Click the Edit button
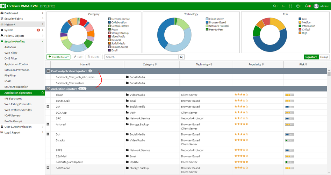Image resolution: width=331 pixels, height=175 pixels. 78,57
